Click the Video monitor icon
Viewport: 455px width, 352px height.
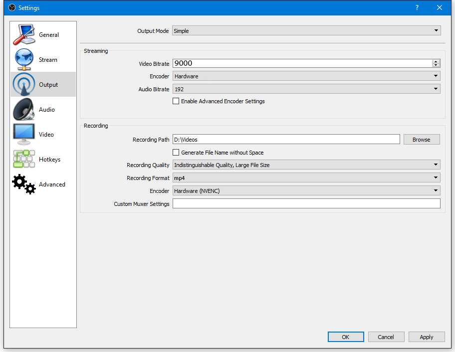(23, 135)
